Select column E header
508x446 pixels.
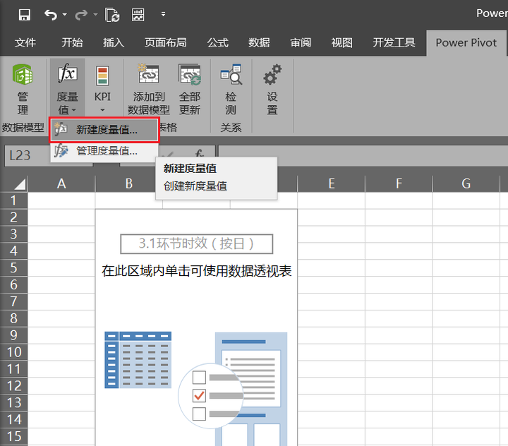coord(332,183)
